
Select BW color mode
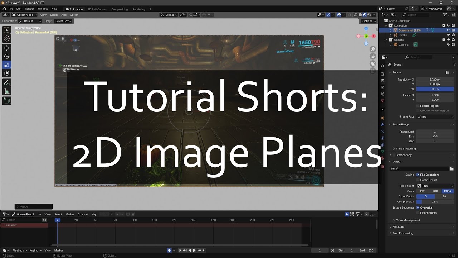pyautogui.click(x=423, y=191)
